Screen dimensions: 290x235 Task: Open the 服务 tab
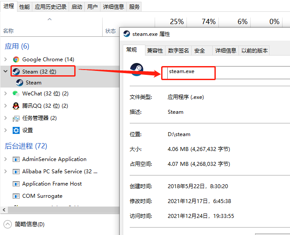134,7
